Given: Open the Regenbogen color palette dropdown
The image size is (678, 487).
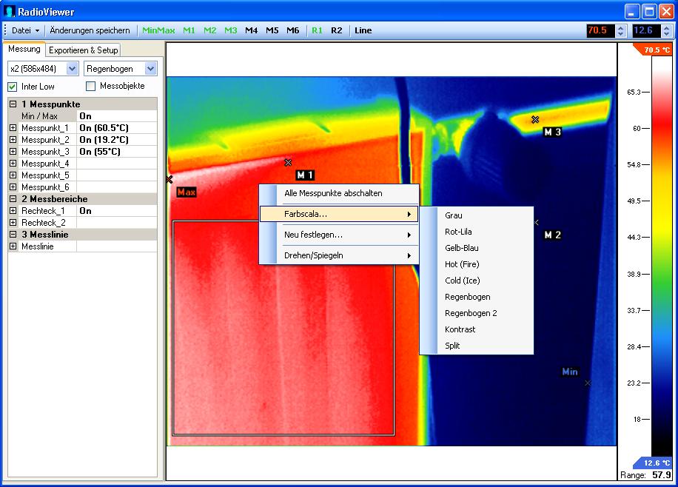Looking at the screenshot, I should coord(150,69).
